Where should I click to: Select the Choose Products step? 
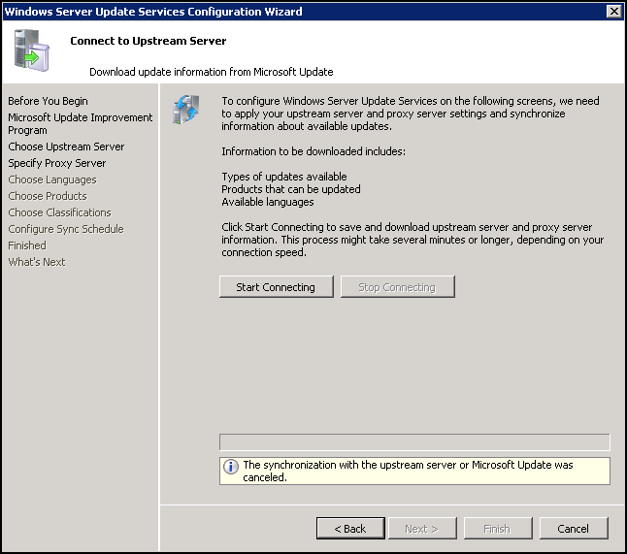[x=48, y=196]
